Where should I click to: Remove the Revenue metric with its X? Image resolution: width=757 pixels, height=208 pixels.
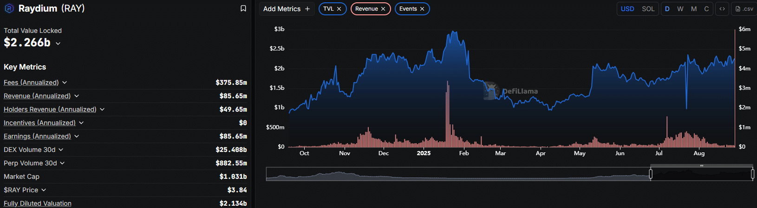(x=383, y=9)
